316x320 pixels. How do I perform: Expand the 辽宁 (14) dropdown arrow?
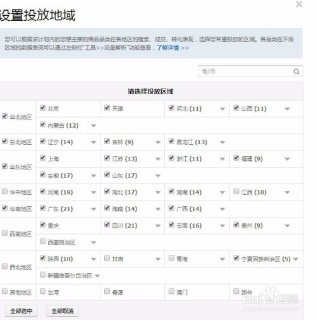coord(94,142)
